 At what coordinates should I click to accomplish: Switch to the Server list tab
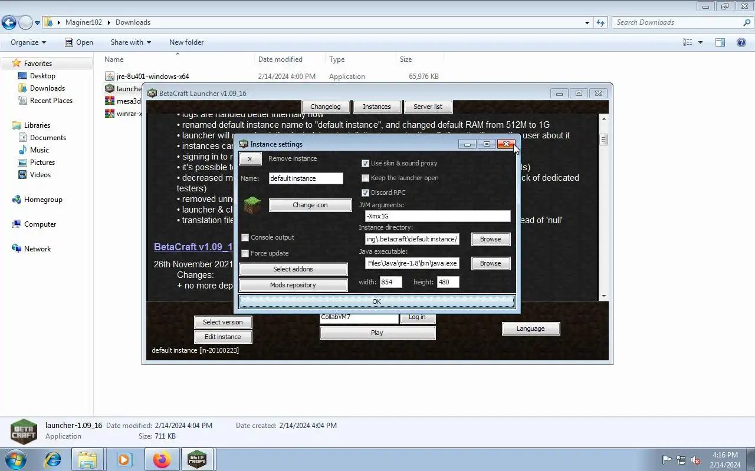tap(428, 107)
